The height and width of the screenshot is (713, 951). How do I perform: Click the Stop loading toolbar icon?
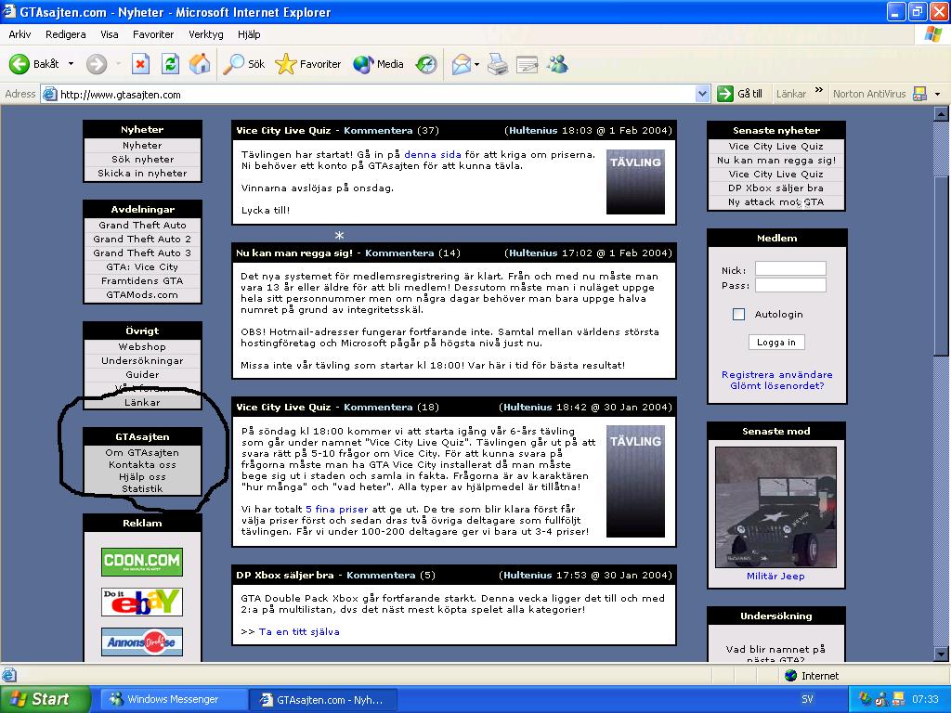[x=141, y=64]
